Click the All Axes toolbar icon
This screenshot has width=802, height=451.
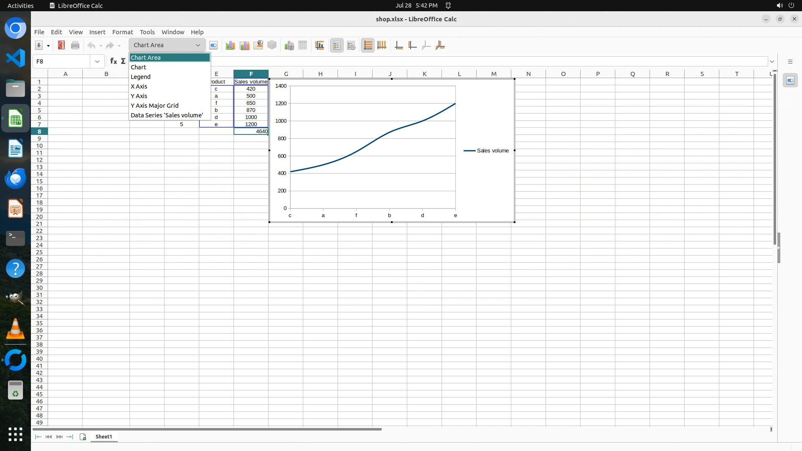point(440,45)
